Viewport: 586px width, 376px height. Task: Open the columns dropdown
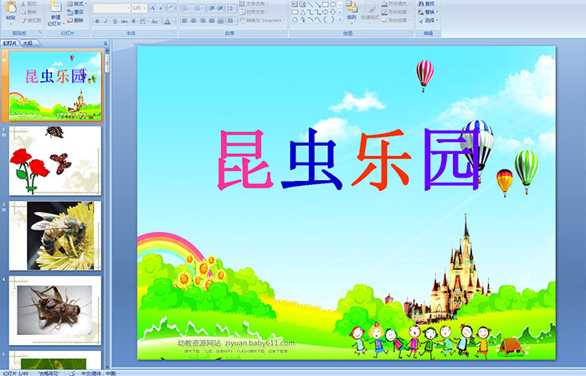click(232, 21)
